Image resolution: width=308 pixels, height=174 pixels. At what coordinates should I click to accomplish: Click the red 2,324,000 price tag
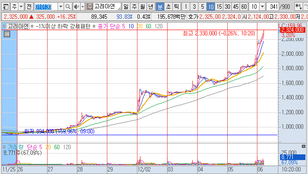tap(292, 30)
